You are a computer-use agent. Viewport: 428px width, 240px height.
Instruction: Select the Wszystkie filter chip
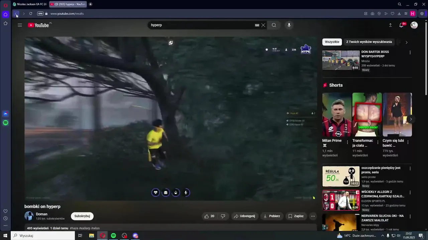332,42
